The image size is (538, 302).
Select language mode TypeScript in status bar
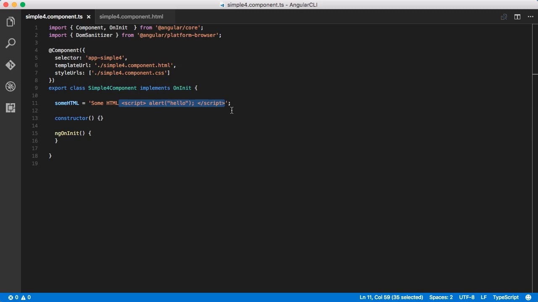pos(506,297)
